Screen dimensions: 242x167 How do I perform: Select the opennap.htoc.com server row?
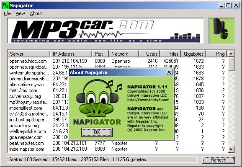117,61
